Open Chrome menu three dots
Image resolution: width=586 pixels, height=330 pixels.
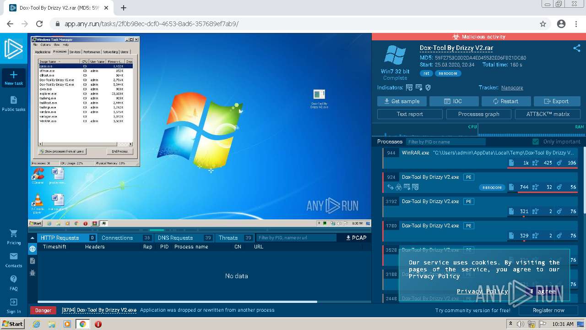click(576, 24)
